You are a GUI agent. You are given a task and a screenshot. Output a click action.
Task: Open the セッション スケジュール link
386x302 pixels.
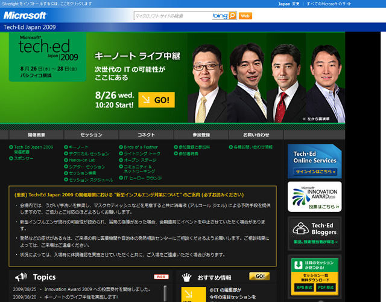[x=91, y=180]
